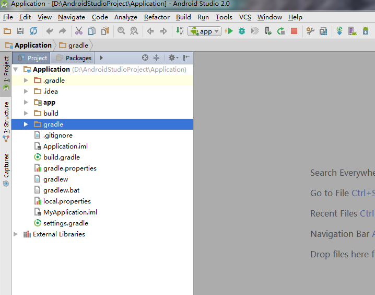Screen dimensions: 375x295
Task: Toggle the Captures side tool window
Action: point(6,170)
